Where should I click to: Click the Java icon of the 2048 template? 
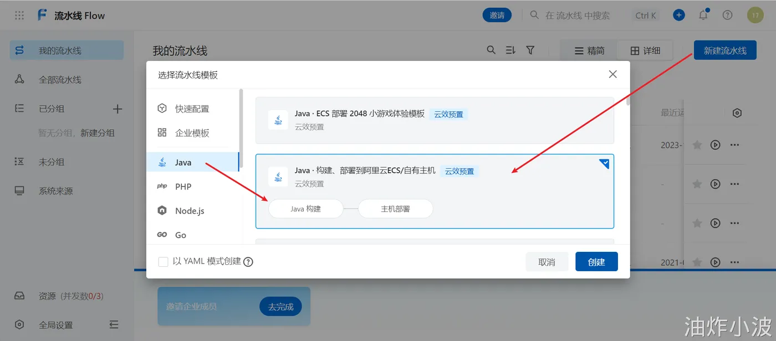(278, 120)
